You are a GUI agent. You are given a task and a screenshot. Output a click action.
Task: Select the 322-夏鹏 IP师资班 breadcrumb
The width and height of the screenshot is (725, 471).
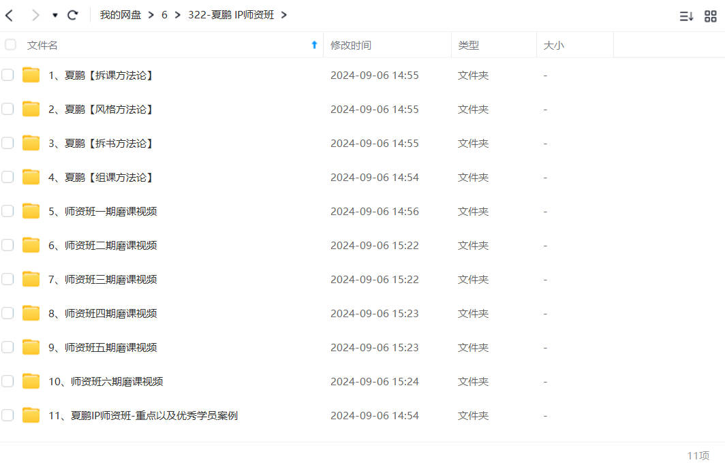click(x=231, y=15)
